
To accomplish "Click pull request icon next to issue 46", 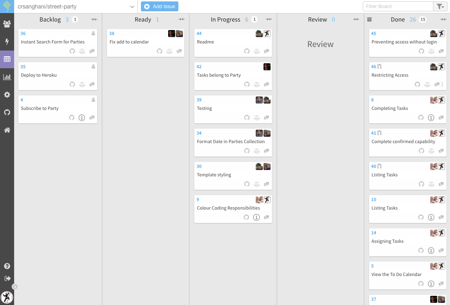I will [x=380, y=66].
